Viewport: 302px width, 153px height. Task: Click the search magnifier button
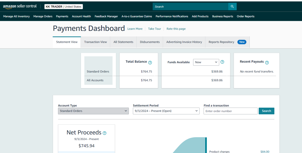[x=232, y=7]
